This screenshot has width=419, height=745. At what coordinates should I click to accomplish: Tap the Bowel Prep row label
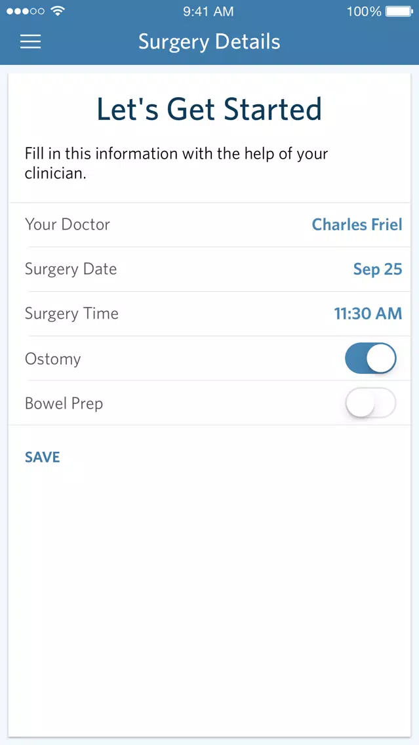[x=64, y=403]
